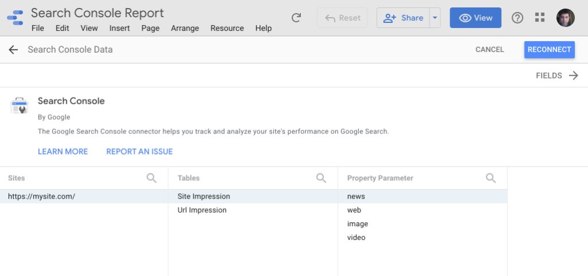Choose the web property parameter

point(354,210)
